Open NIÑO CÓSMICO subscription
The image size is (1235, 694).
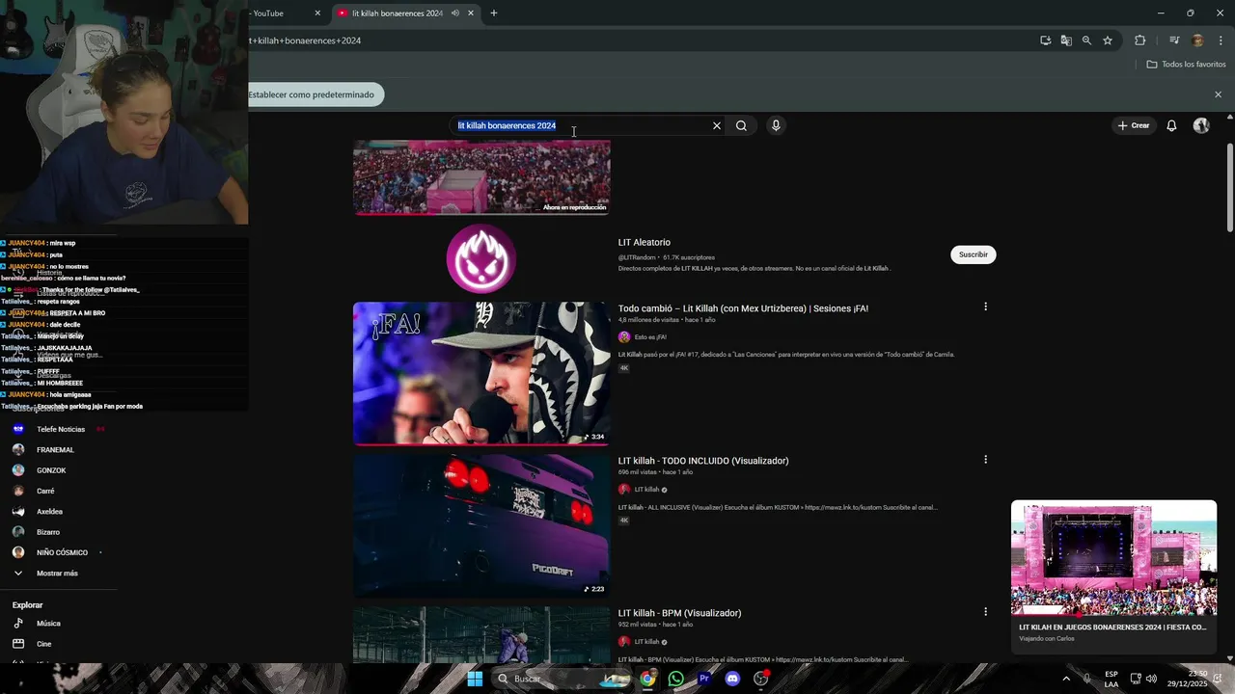[62, 552]
